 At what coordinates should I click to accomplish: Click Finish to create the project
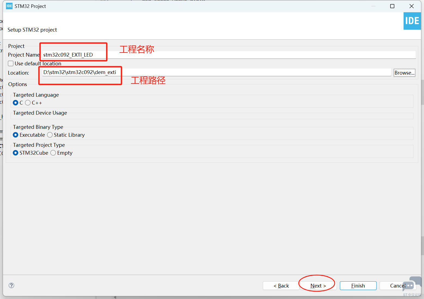(x=358, y=286)
